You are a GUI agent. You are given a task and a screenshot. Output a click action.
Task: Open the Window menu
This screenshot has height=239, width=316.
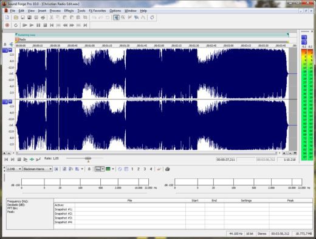(x=130, y=11)
